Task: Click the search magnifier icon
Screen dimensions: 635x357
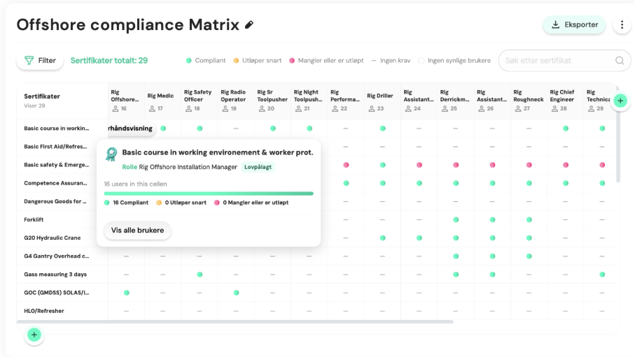Action: (620, 61)
